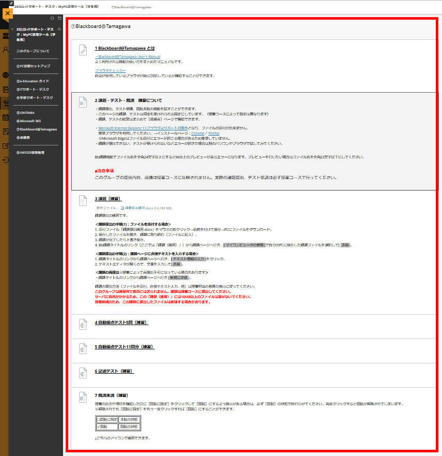
Task: Click the document icon of 7 既読未読
Action: (83, 398)
